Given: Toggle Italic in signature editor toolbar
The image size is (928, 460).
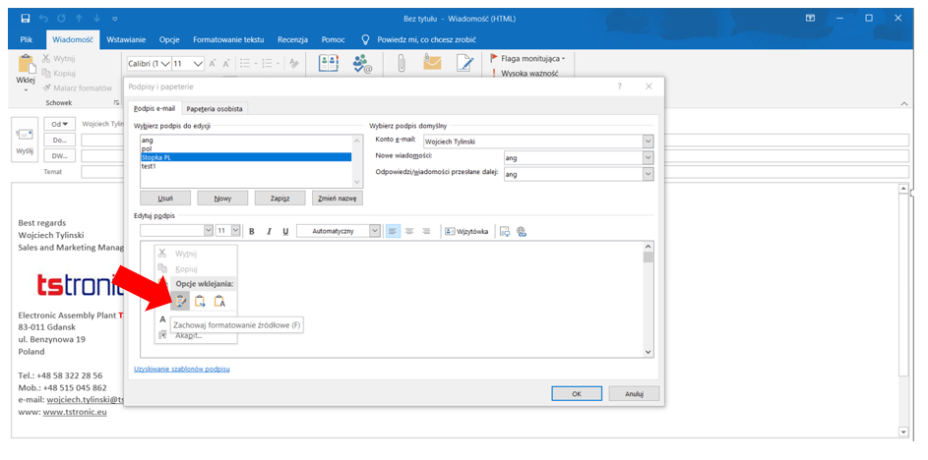Looking at the screenshot, I should pos(269,231).
